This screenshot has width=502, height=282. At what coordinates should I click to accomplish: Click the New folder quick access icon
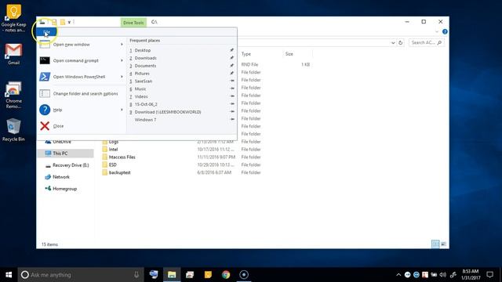(63, 22)
